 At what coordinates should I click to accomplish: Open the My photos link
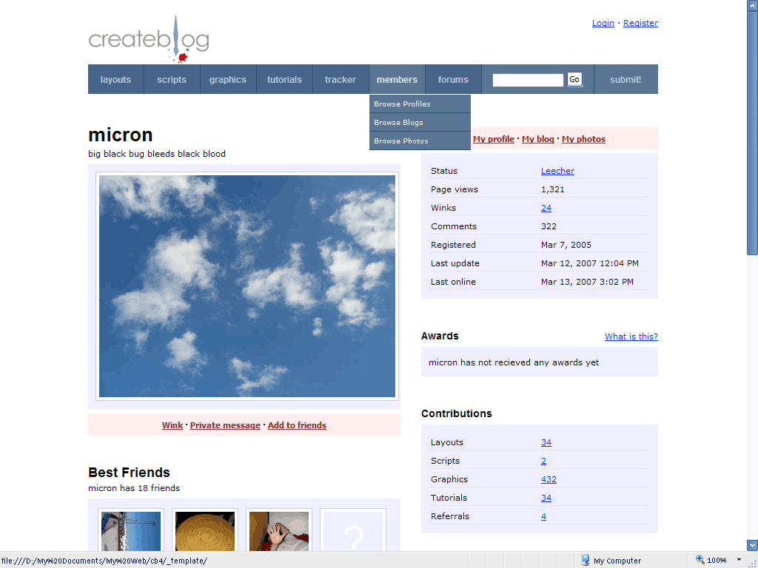pos(583,139)
